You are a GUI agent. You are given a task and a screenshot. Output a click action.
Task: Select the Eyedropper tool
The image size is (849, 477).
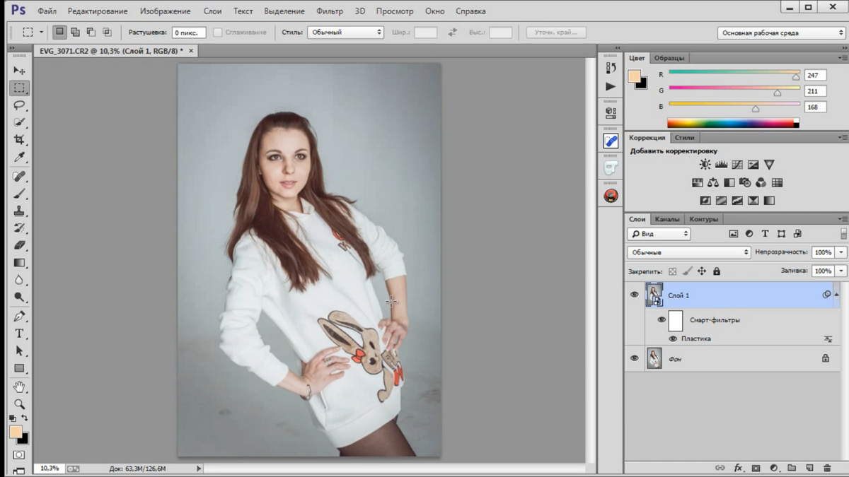pos(19,157)
